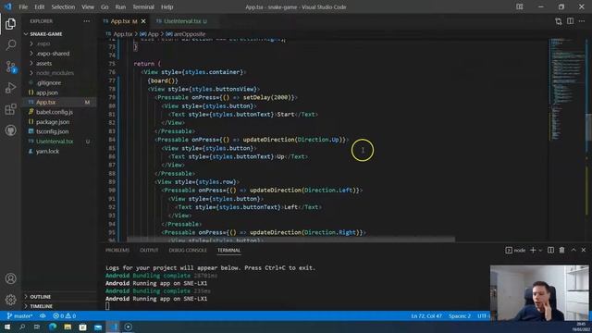Switch to OUTPUT panel tab
Image resolution: width=592 pixels, height=333 pixels.
pyautogui.click(x=149, y=250)
